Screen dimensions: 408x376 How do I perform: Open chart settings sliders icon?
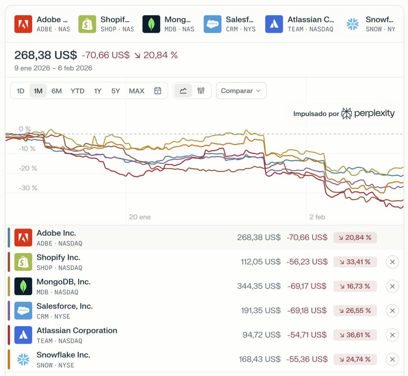click(x=201, y=91)
